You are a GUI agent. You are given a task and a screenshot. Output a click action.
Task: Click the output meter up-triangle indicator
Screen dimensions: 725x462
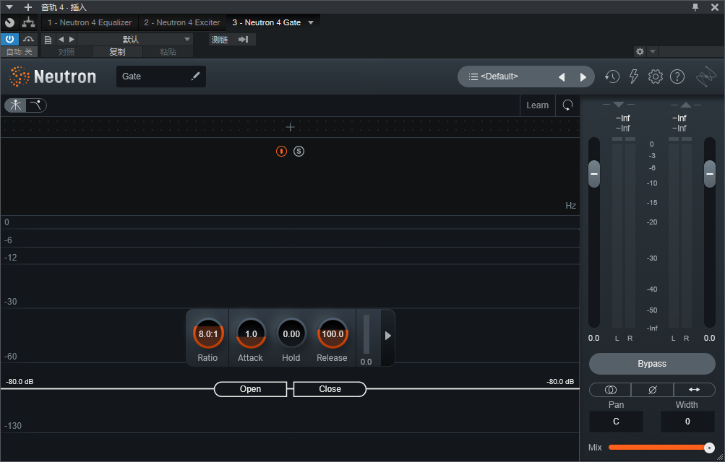coord(686,105)
